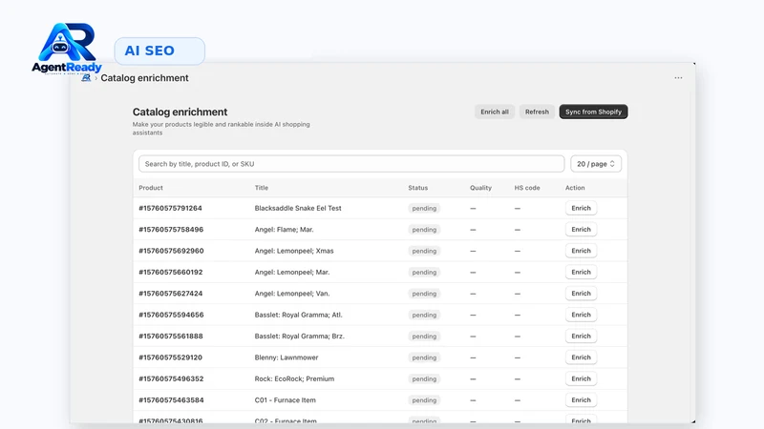Select product ID #15760575561888
764x429 pixels.
(171, 337)
